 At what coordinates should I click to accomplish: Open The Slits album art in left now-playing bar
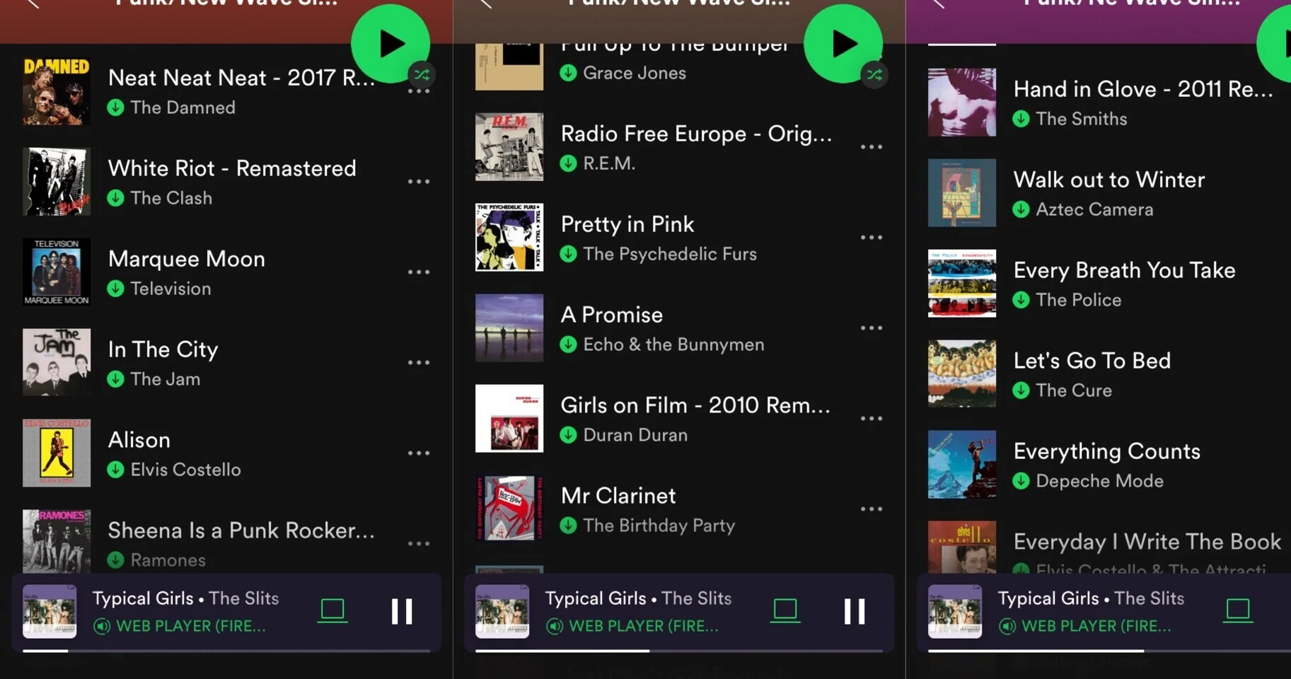click(50, 612)
